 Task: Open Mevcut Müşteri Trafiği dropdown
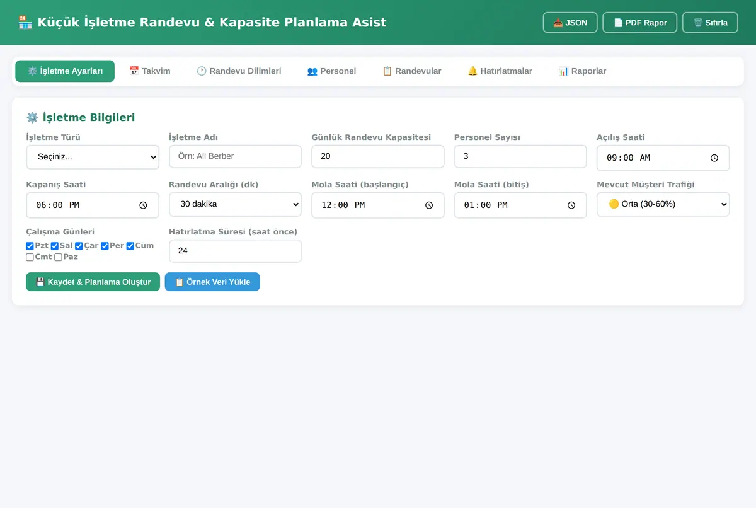pos(663,204)
